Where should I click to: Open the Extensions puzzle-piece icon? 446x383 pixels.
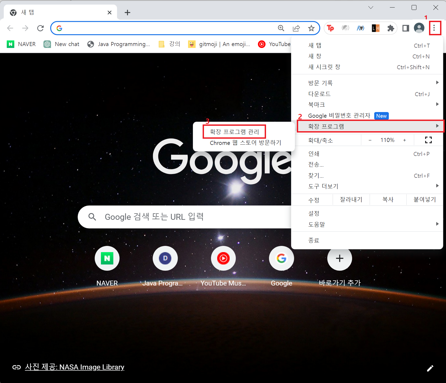pyautogui.click(x=390, y=28)
